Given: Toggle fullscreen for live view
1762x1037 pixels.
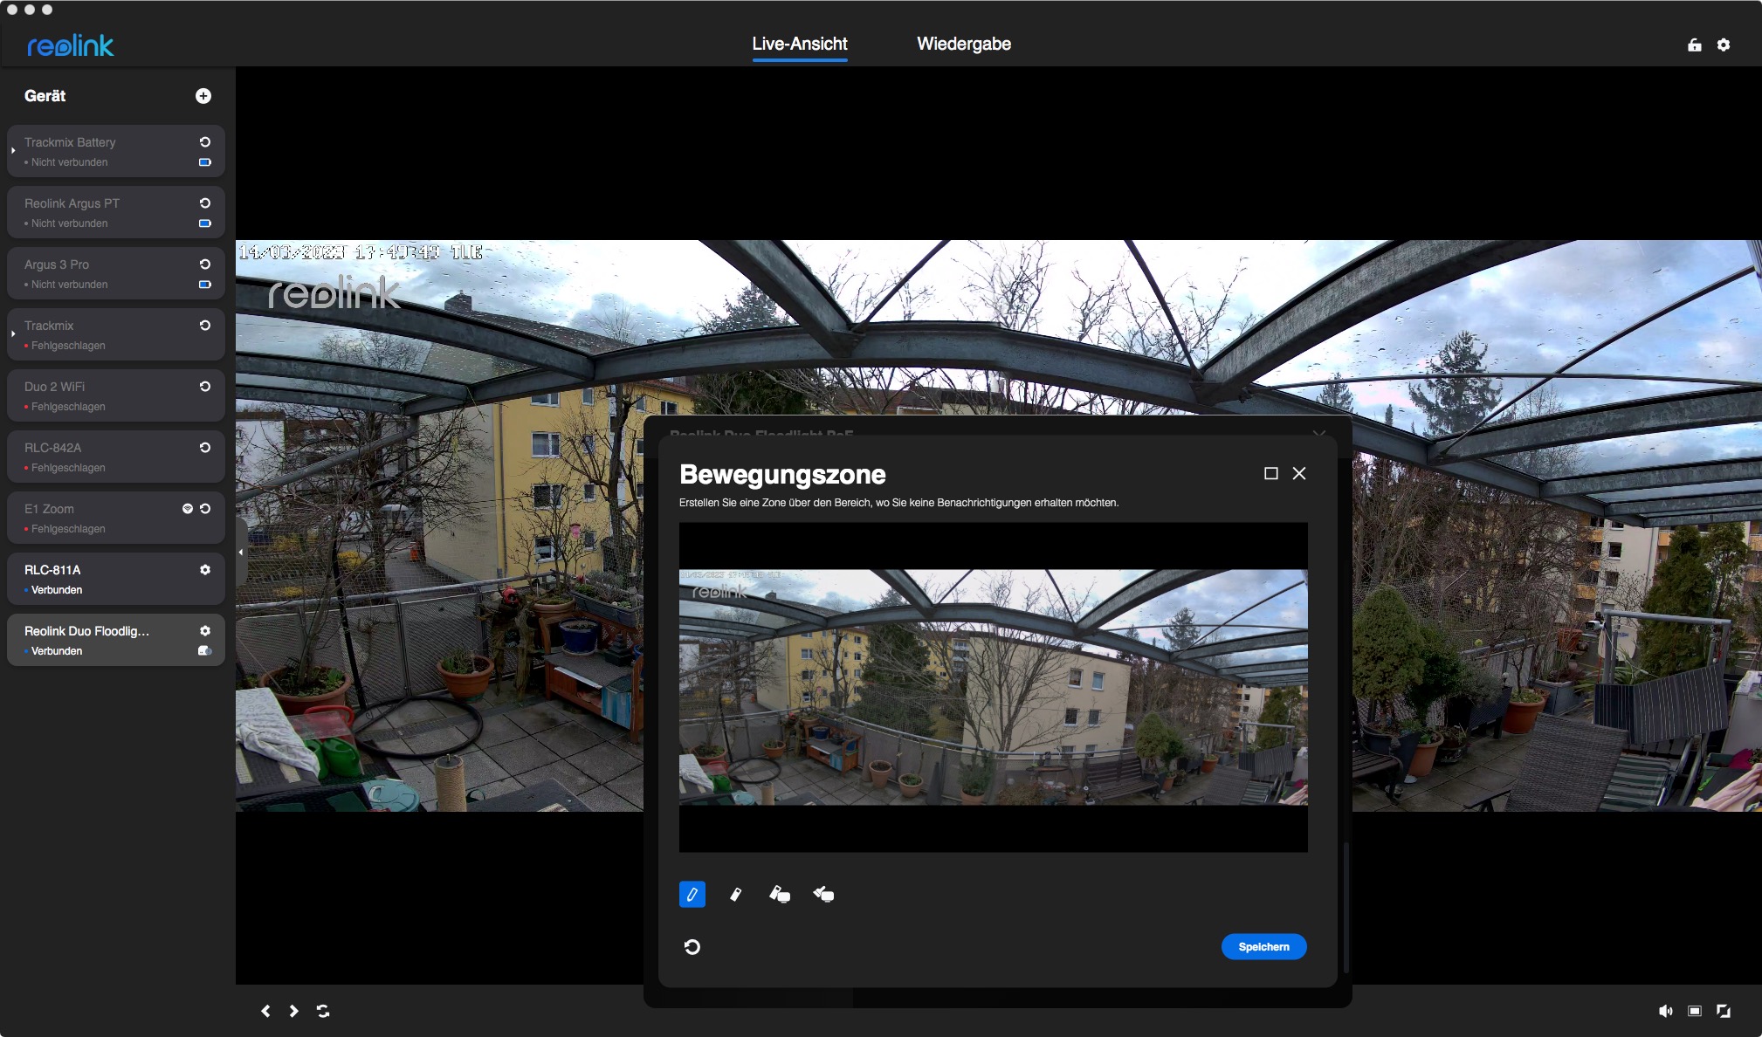Looking at the screenshot, I should coord(1724,1011).
